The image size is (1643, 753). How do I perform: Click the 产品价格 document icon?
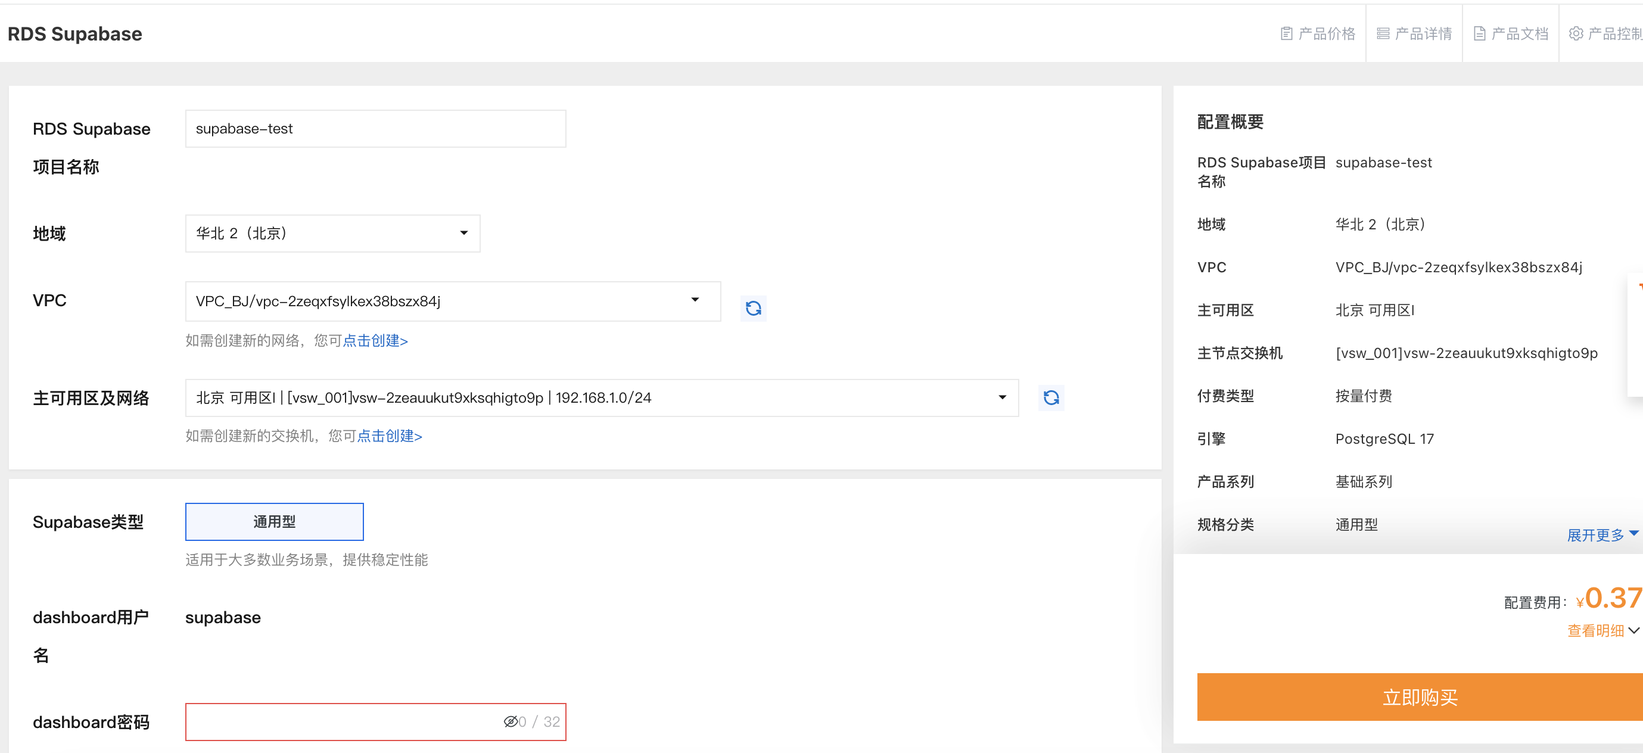[x=1287, y=34]
